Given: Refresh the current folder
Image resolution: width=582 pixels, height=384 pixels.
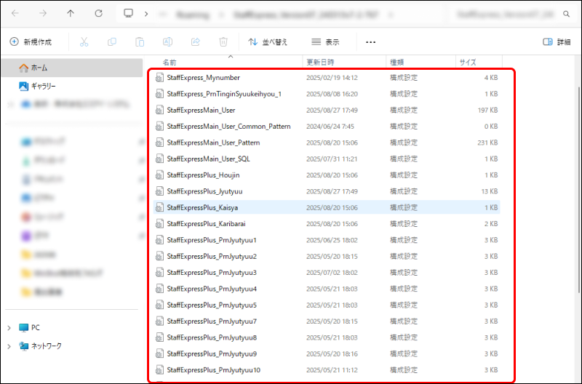Looking at the screenshot, I should pyautogui.click(x=98, y=13).
